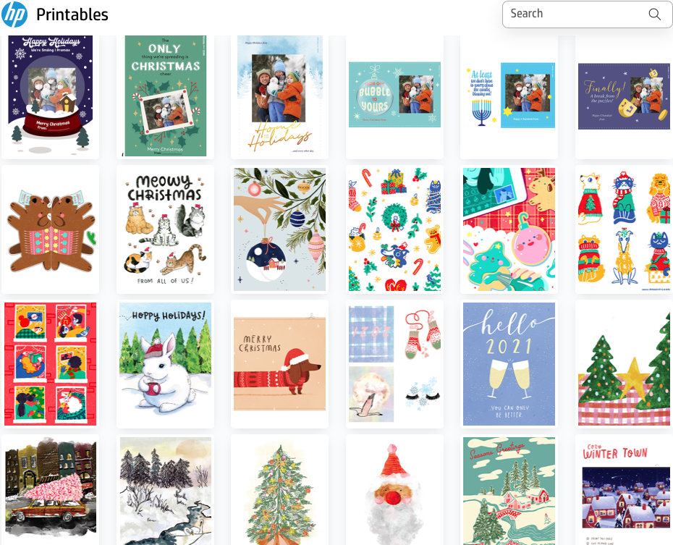This screenshot has height=545, width=673.
Task: Open the Cozy Winter Town printable
Action: (x=624, y=490)
